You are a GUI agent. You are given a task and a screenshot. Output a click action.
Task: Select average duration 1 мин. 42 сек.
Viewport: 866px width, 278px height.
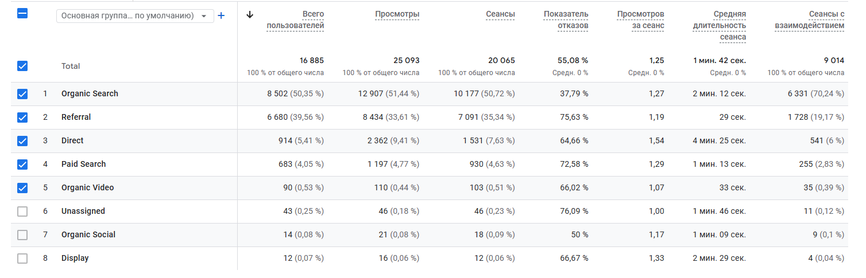[x=720, y=60]
